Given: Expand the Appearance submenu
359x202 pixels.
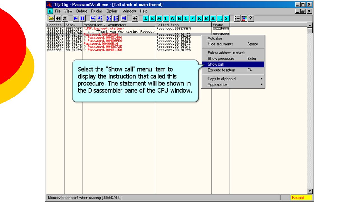Looking at the screenshot, I should pyautogui.click(x=233, y=84).
